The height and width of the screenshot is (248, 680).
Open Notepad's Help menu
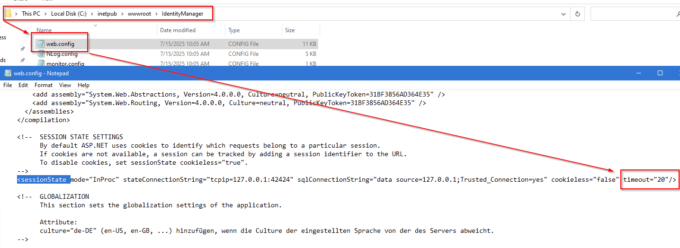click(83, 85)
